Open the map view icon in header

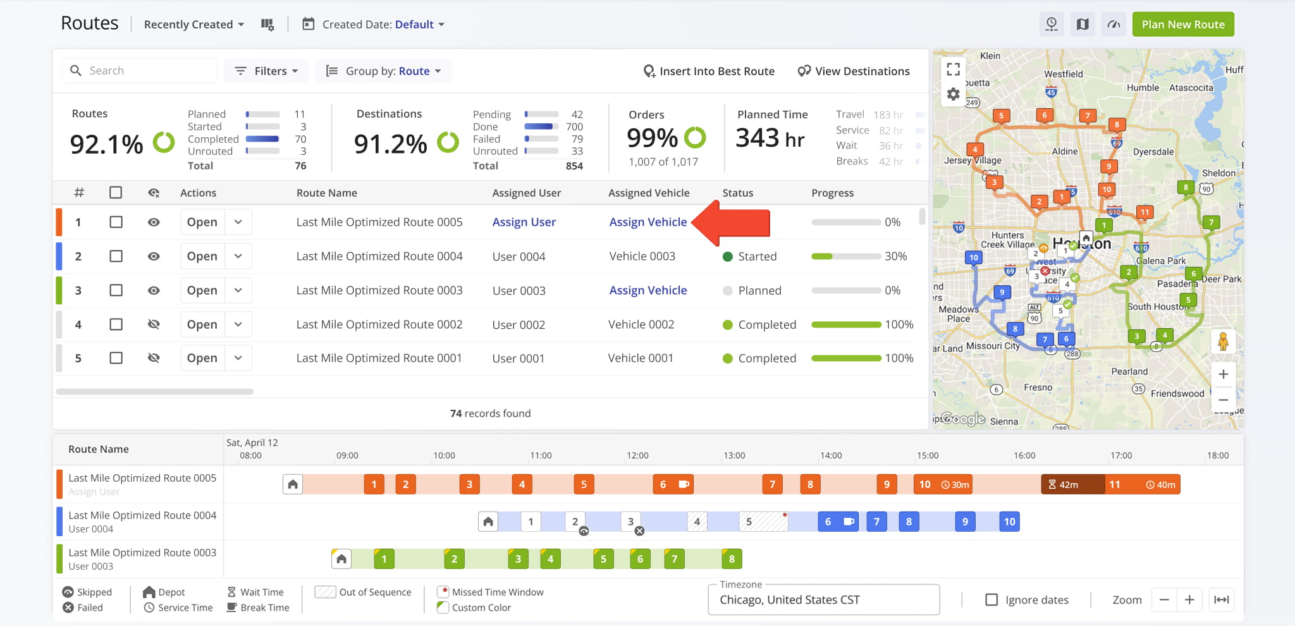[1083, 25]
